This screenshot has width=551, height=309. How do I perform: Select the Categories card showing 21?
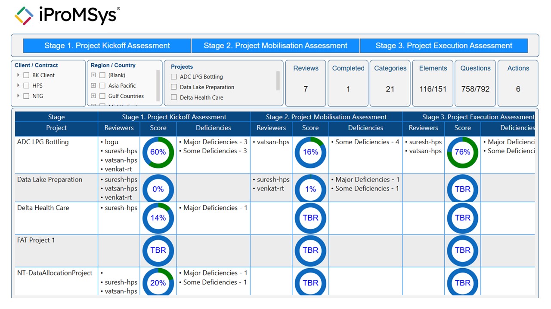[x=390, y=83]
